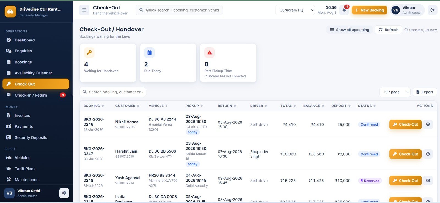Click the logout icon in top bar

pos(432,10)
